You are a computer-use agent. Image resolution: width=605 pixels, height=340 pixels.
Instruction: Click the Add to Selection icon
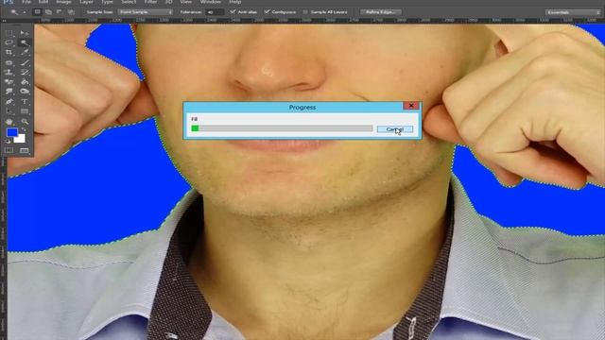pos(48,12)
